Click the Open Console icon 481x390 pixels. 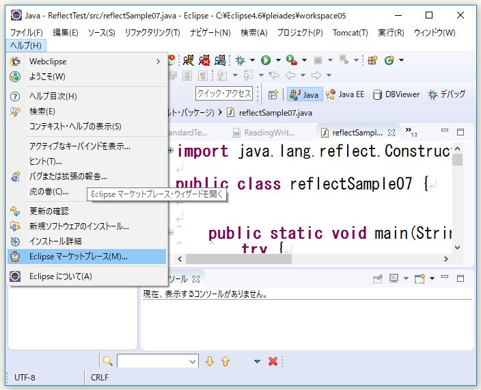420,278
